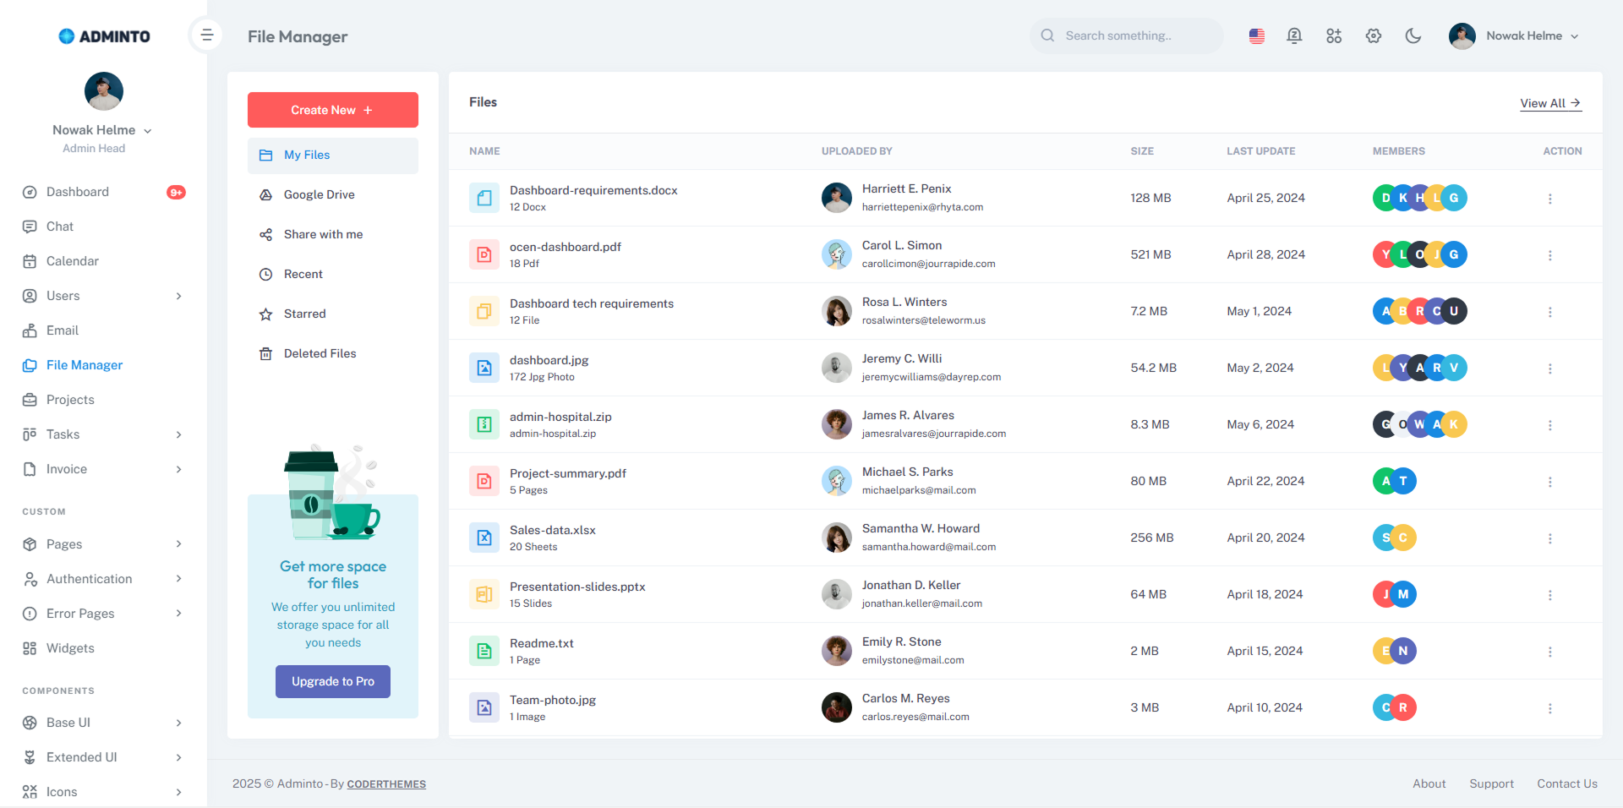The height and width of the screenshot is (808, 1623).
Task: Expand the Nowak Helme profile dropdown
Action: 1523,35
